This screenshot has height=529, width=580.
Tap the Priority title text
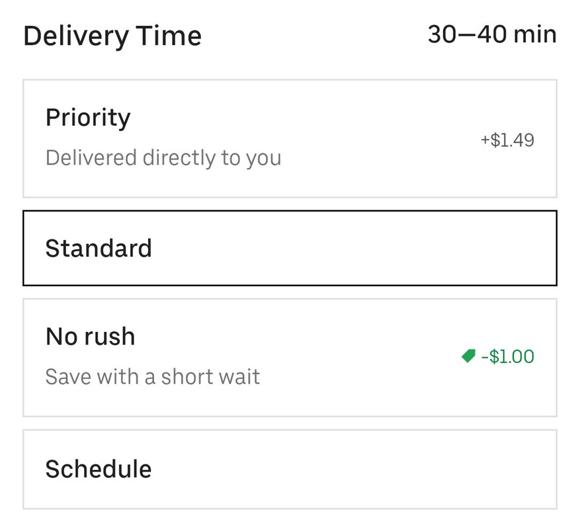click(88, 118)
